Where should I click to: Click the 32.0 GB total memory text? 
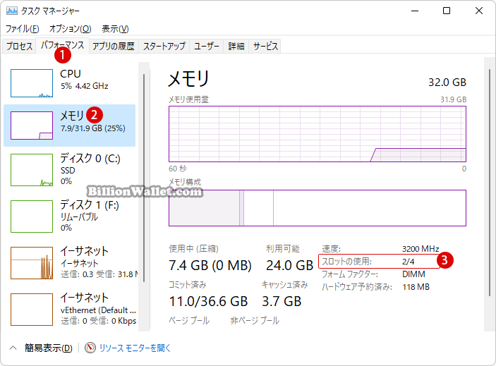pyautogui.click(x=447, y=83)
